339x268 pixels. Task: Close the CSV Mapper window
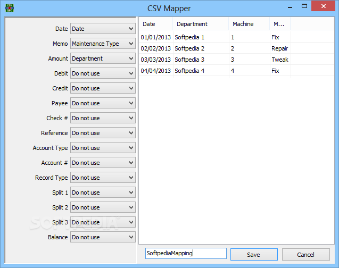[323, 6]
